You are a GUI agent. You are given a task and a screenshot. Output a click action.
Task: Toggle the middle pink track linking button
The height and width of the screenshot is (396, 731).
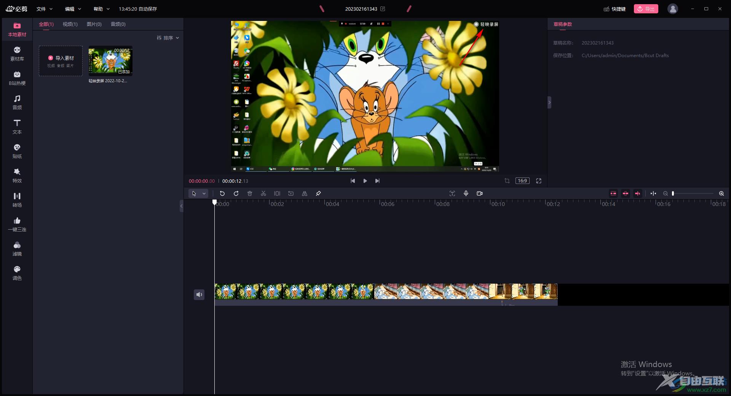point(626,193)
